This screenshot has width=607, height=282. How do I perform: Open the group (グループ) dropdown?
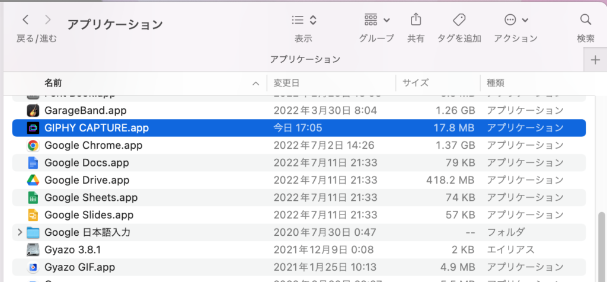[376, 20]
